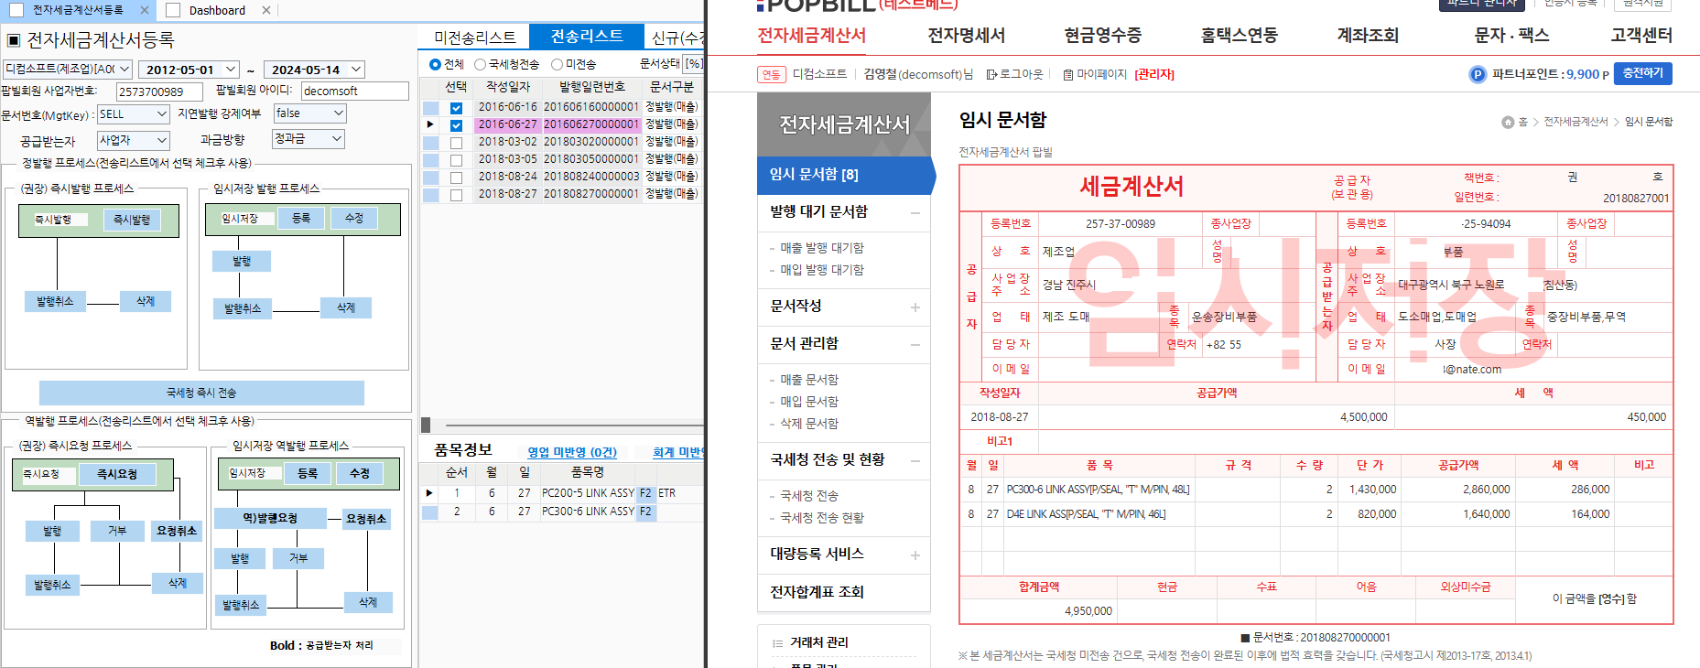Image resolution: width=1700 pixels, height=668 pixels.
Task: Click the F2 cell of PC300-6 LINK ASSY
Action: 645,512
